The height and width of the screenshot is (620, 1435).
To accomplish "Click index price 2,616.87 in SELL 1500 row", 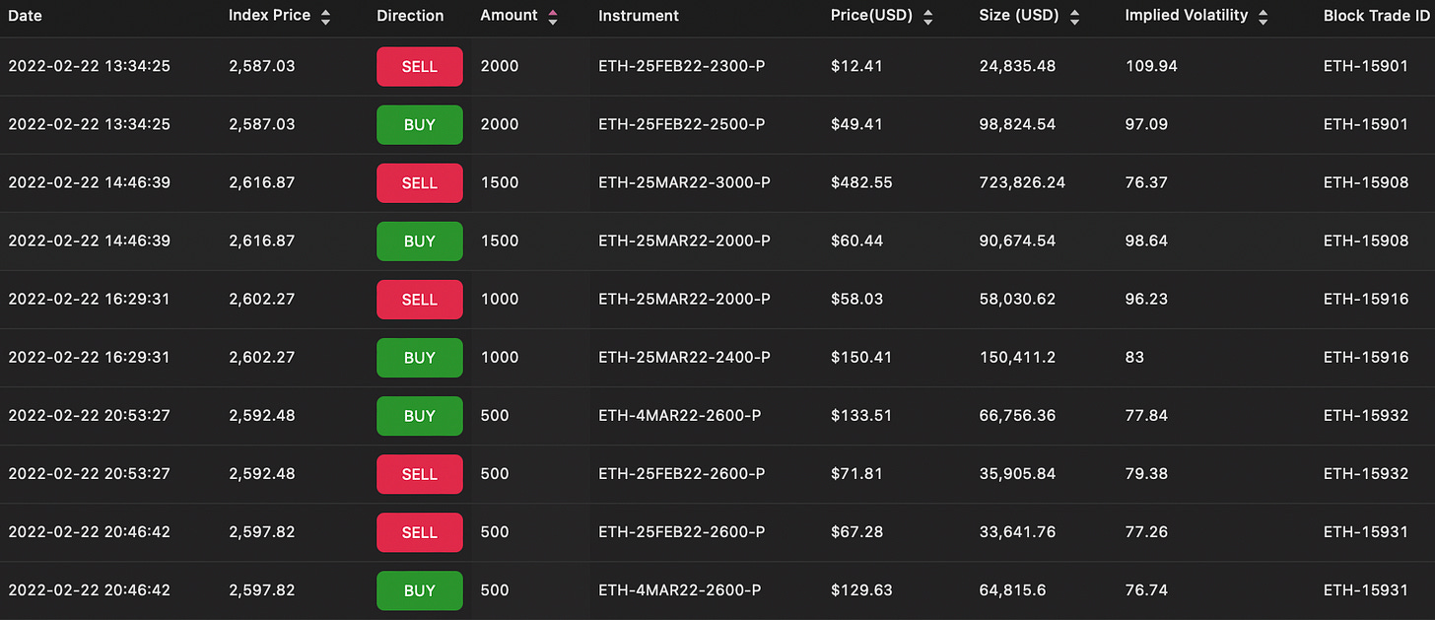I will click(x=261, y=182).
